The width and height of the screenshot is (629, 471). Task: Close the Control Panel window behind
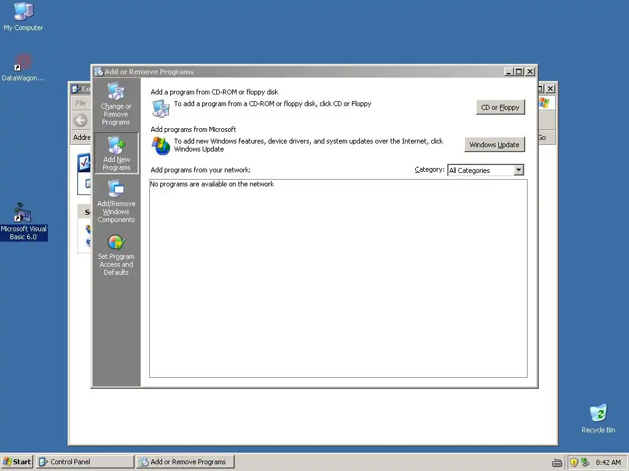pyautogui.click(x=551, y=88)
